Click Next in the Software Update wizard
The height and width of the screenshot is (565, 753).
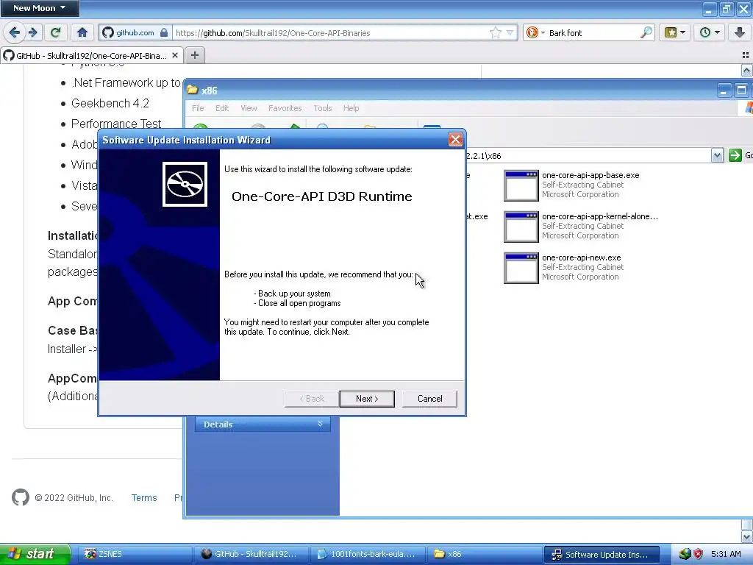pos(367,399)
